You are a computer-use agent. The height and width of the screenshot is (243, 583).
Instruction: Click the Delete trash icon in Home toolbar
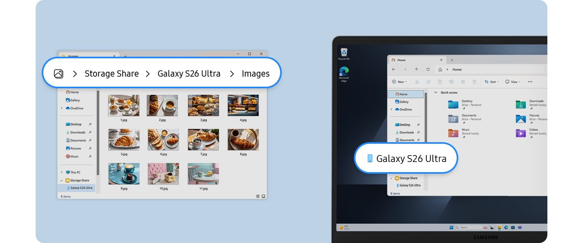point(474,82)
